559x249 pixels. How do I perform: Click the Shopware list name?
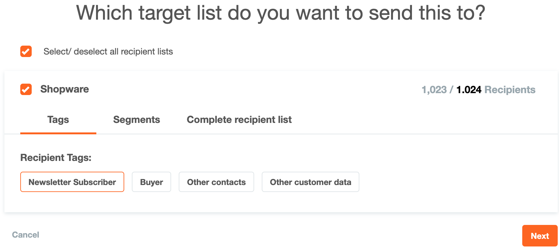(x=64, y=89)
